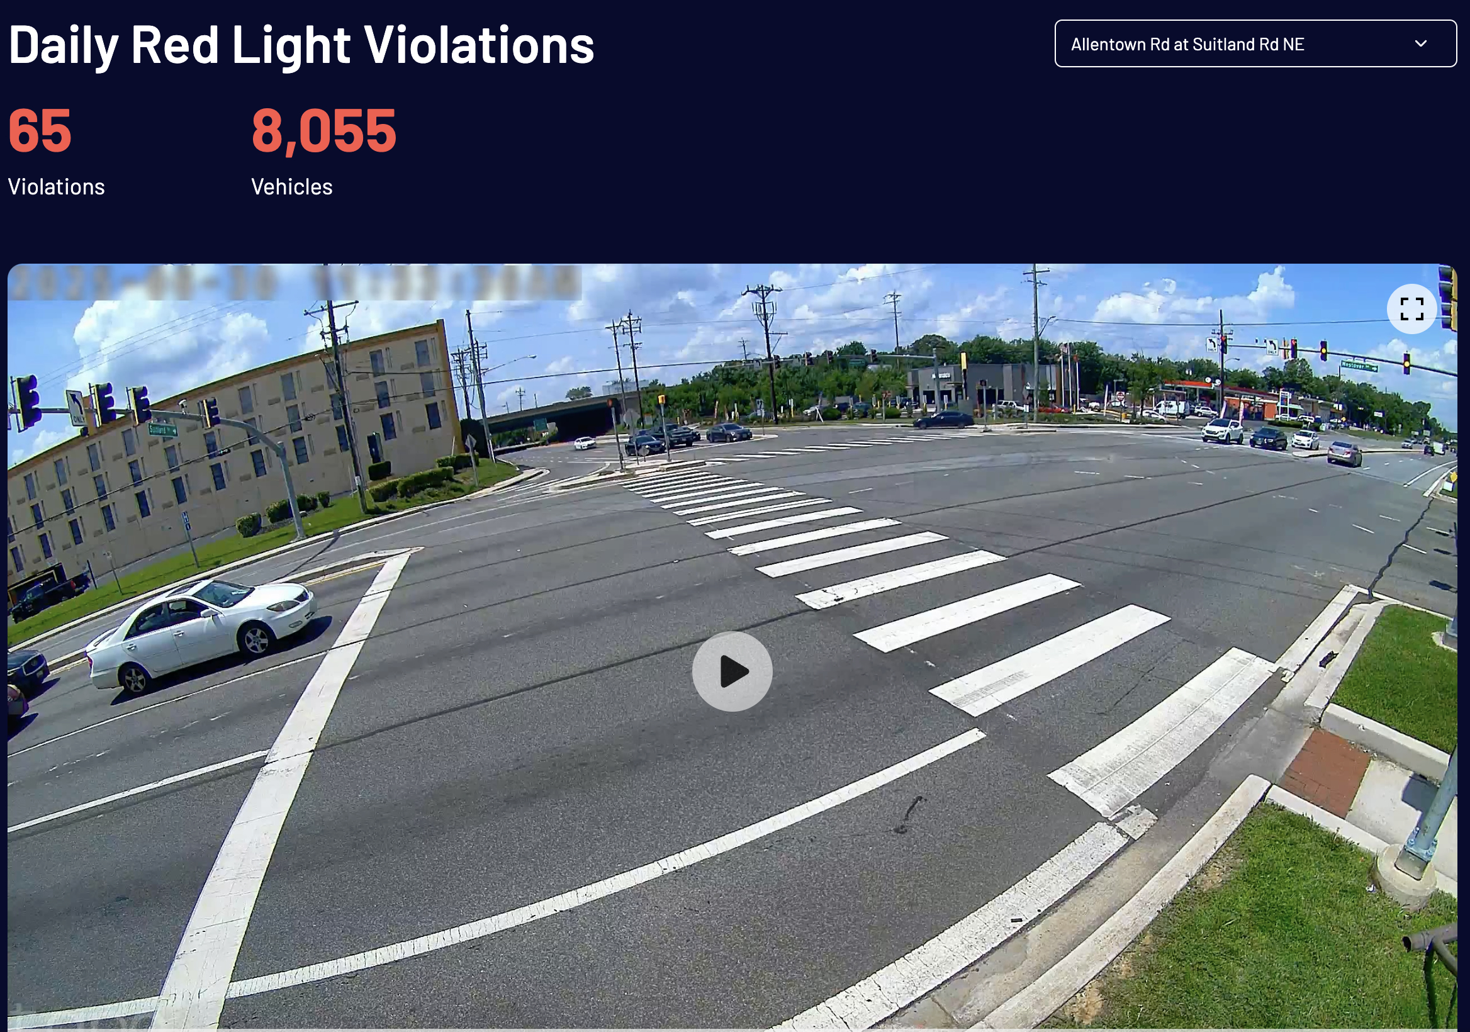
Task: Click the dark sedan crossing the intersection center
Action: click(943, 420)
